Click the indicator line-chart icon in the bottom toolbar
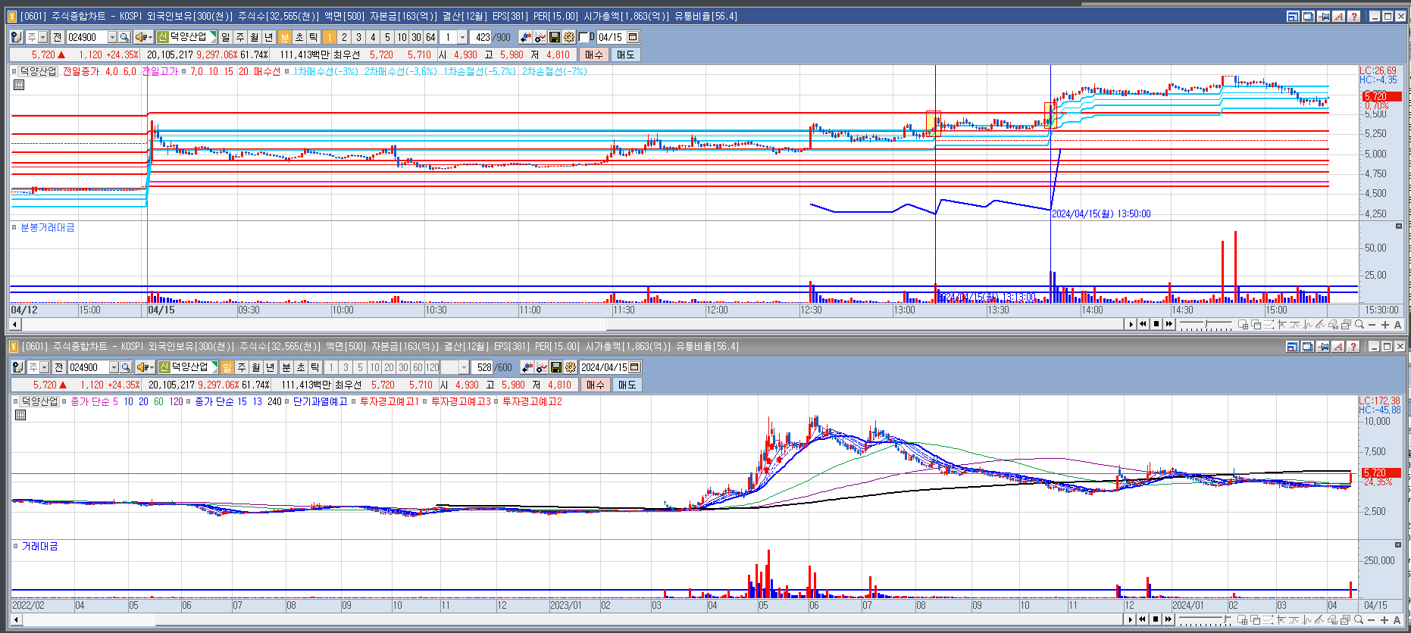This screenshot has height=633, width=1411. [x=541, y=367]
